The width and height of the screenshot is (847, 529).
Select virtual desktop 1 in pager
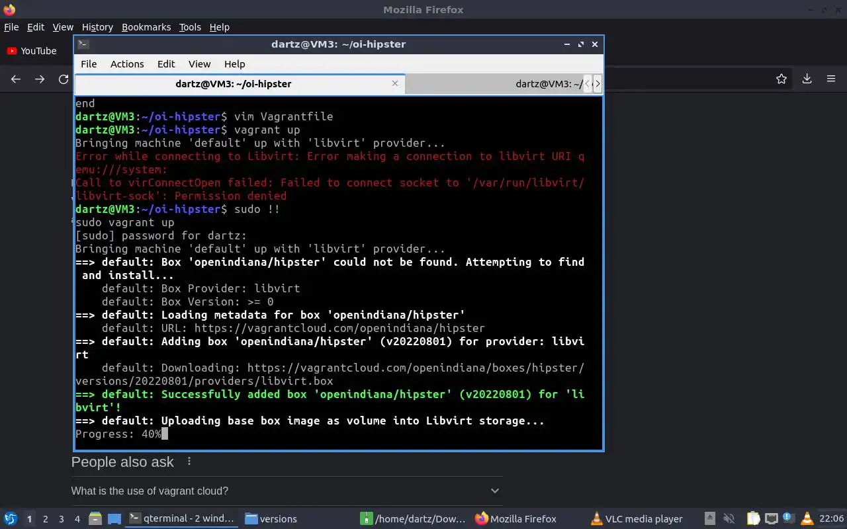pos(30,519)
